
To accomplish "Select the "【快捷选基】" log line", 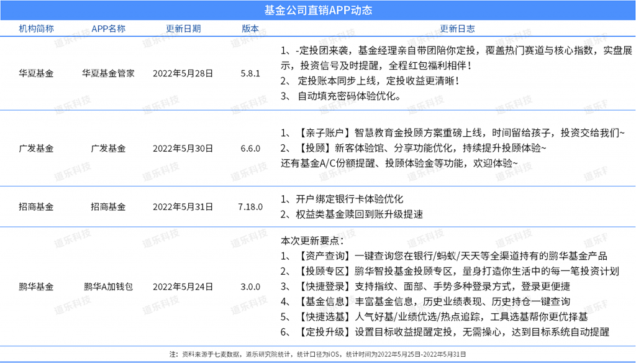I will (434, 317).
